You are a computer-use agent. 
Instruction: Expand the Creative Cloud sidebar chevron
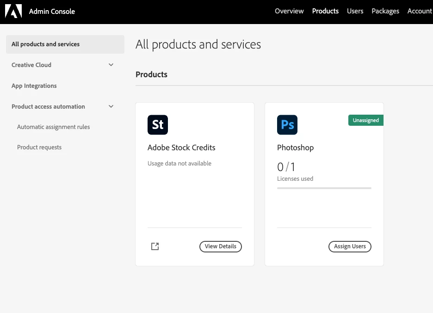111,65
